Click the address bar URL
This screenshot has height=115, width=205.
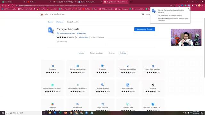click(x=53, y=6)
